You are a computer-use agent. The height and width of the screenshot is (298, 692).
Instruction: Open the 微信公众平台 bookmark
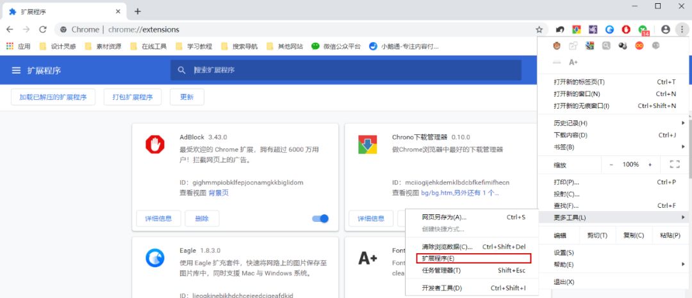pyautogui.click(x=336, y=46)
